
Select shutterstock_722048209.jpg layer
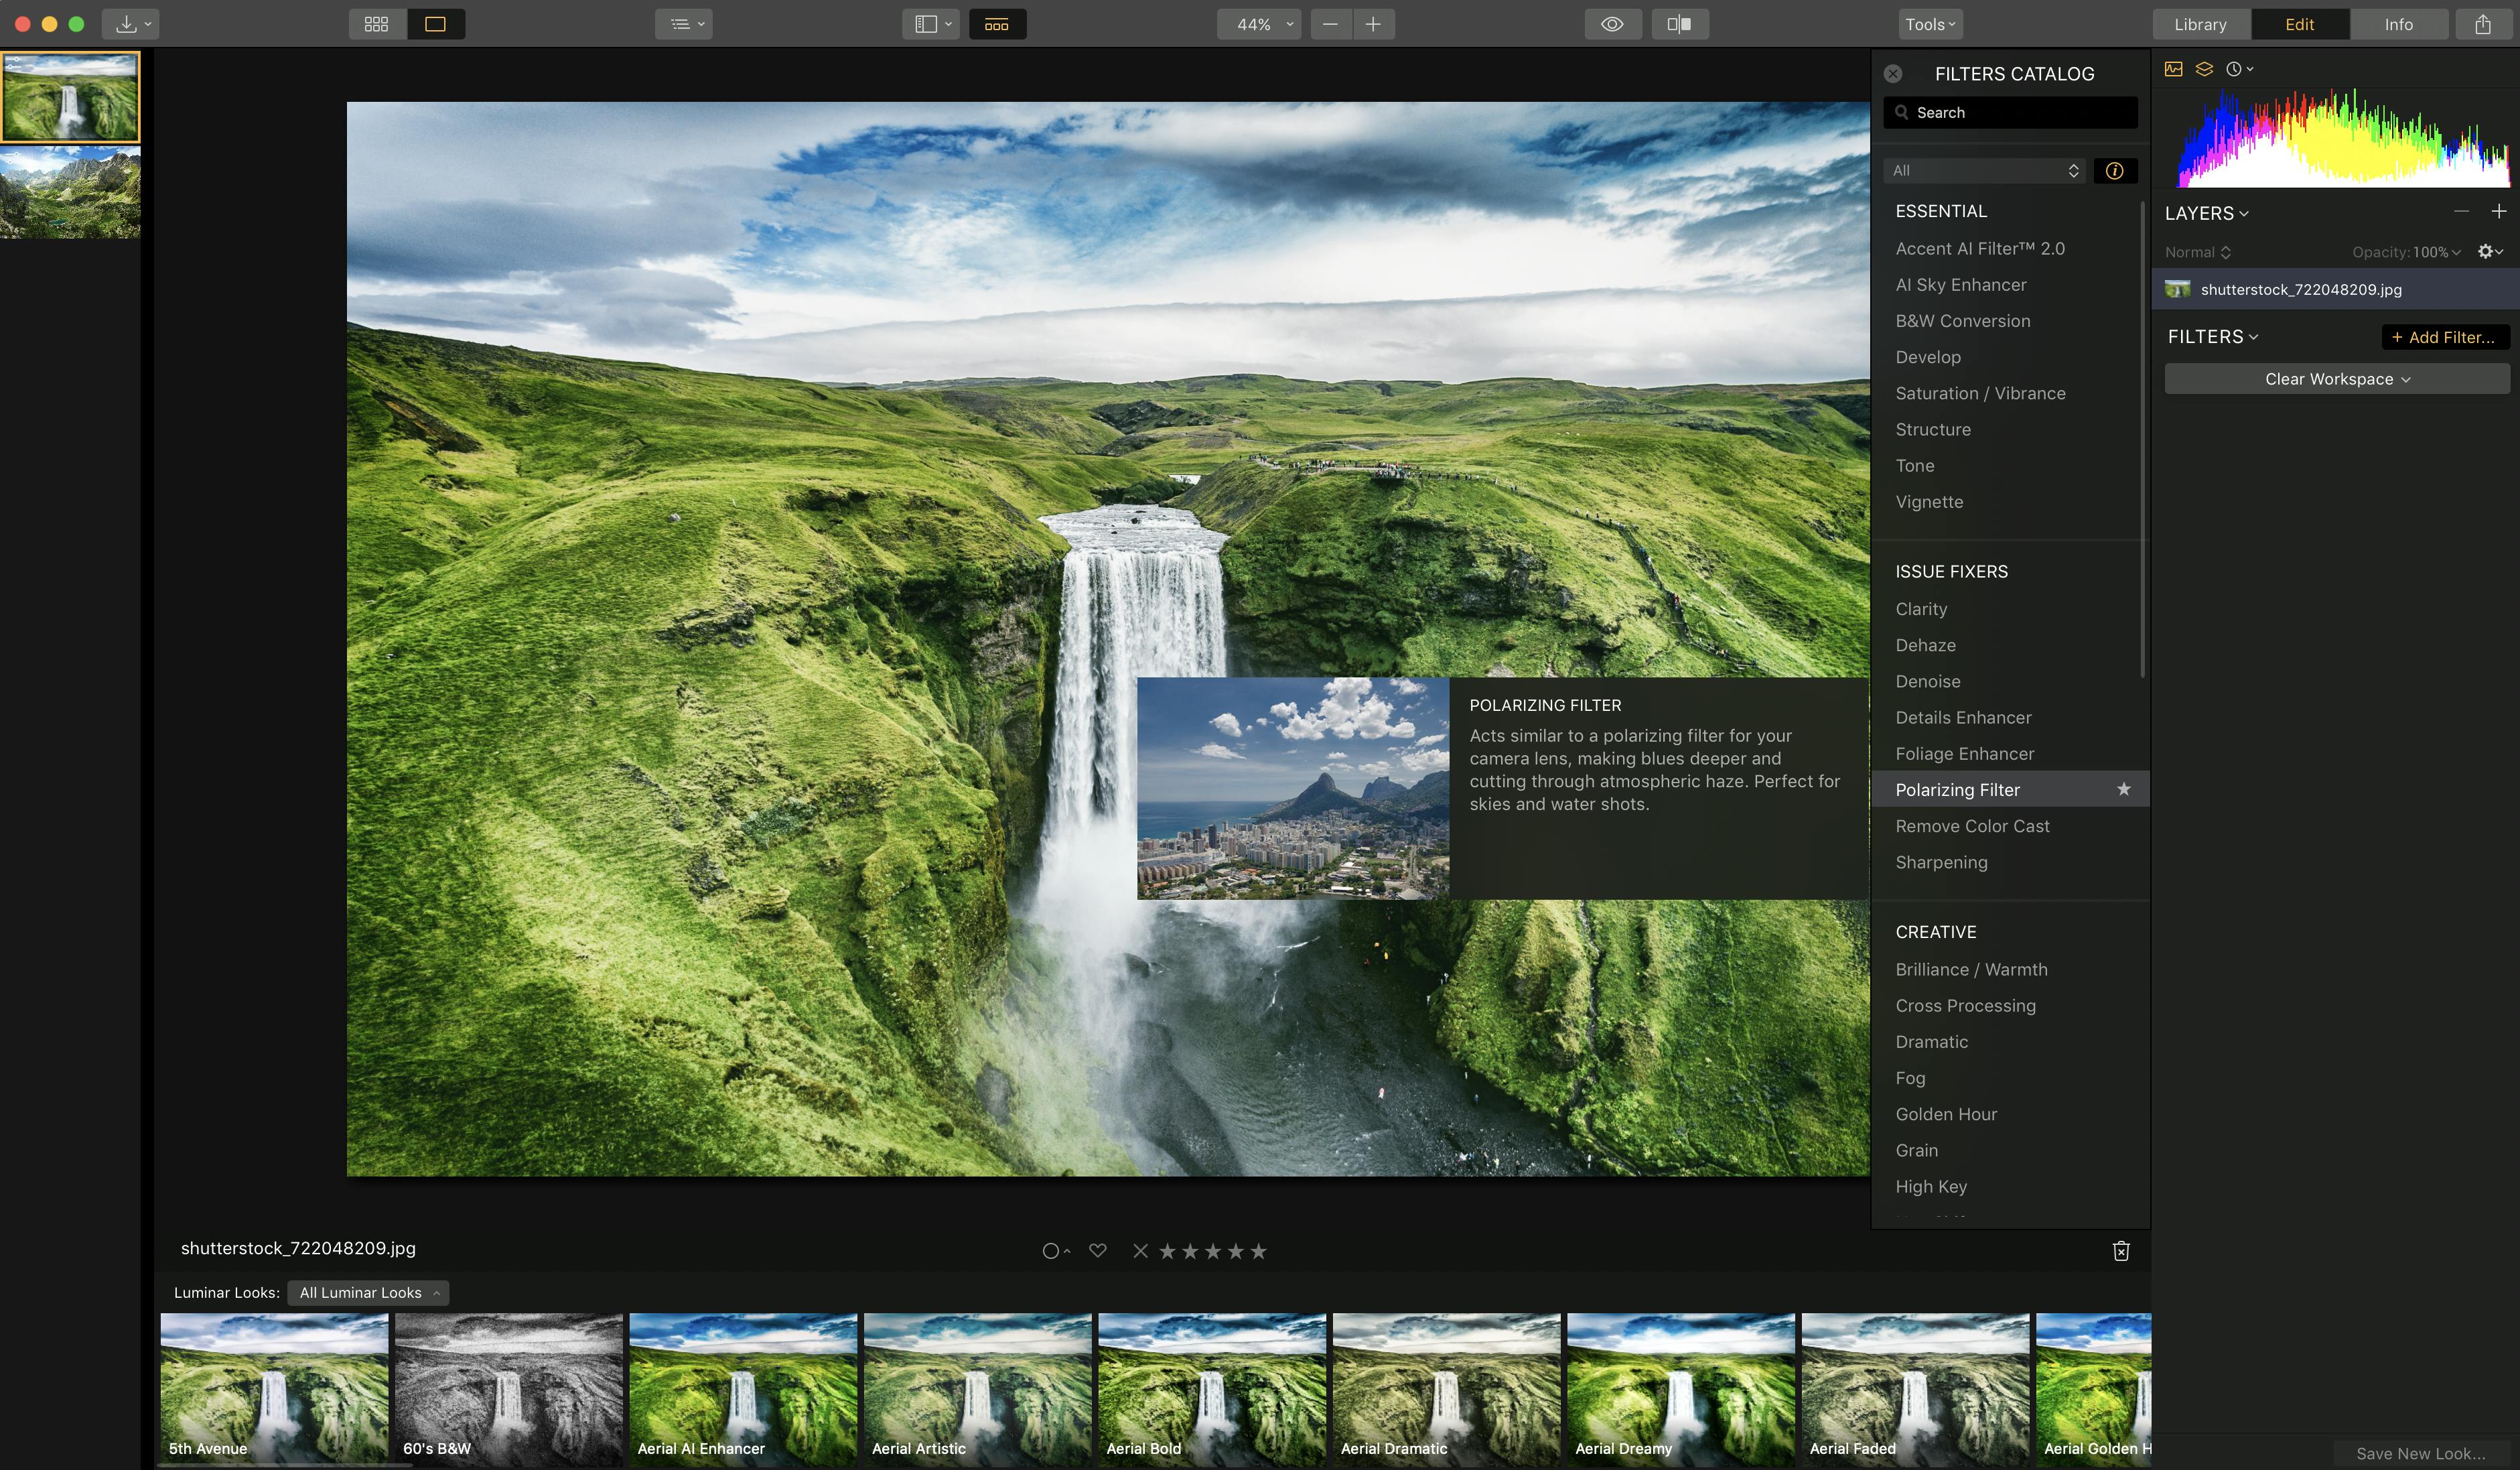click(2336, 290)
